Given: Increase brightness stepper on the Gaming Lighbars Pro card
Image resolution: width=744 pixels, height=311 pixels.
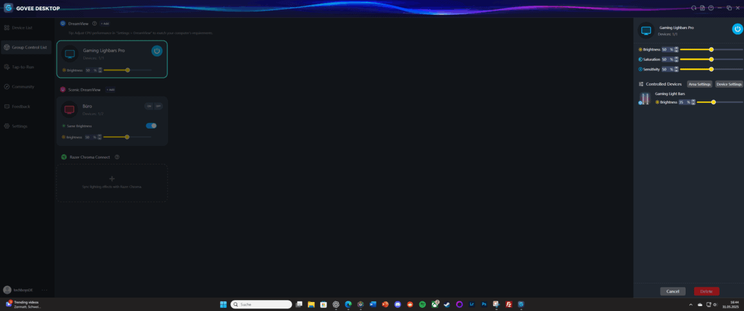Looking at the screenshot, I should tap(100, 68).
